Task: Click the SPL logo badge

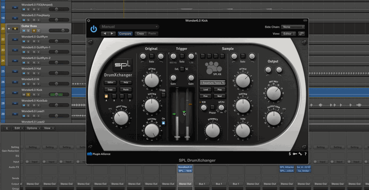Action: (122, 65)
